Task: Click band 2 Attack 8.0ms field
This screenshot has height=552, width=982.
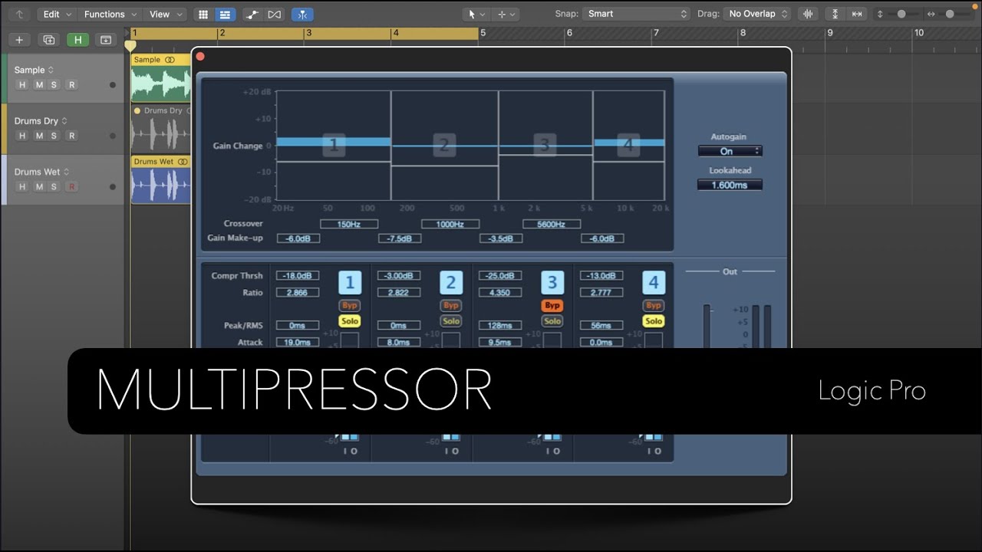Action: pos(399,343)
